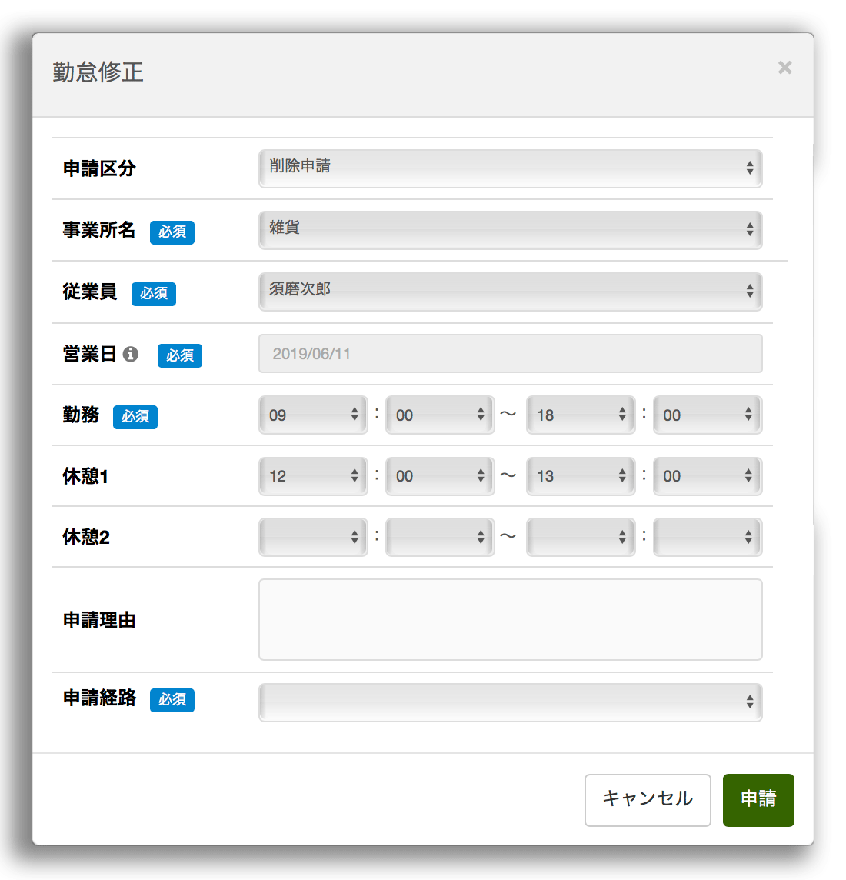Viewport: 846px width, 880px height.
Task: Select the 休憩1 start minute dropdown
Action: pyautogui.click(x=439, y=476)
